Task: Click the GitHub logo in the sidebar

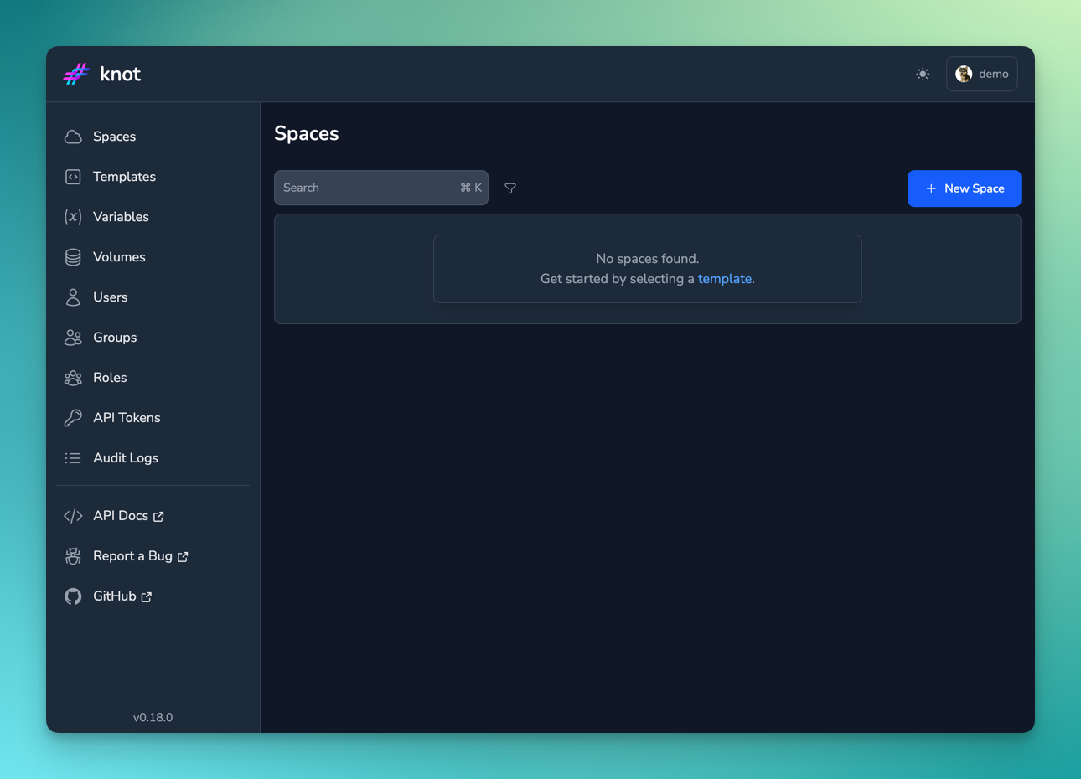Action: 73,596
